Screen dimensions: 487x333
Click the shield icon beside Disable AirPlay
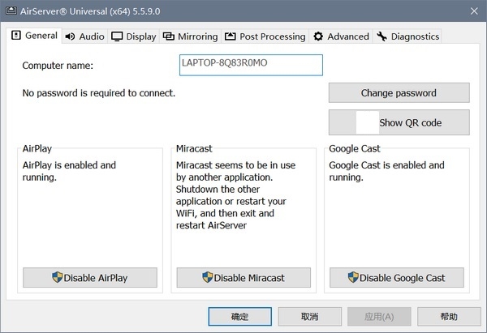pos(57,278)
